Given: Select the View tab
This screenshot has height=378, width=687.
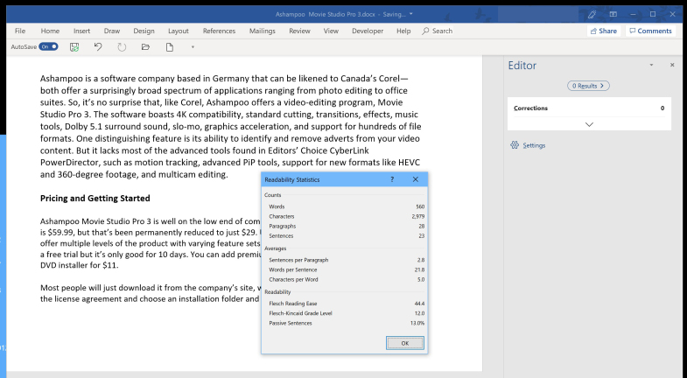Looking at the screenshot, I should [x=331, y=31].
